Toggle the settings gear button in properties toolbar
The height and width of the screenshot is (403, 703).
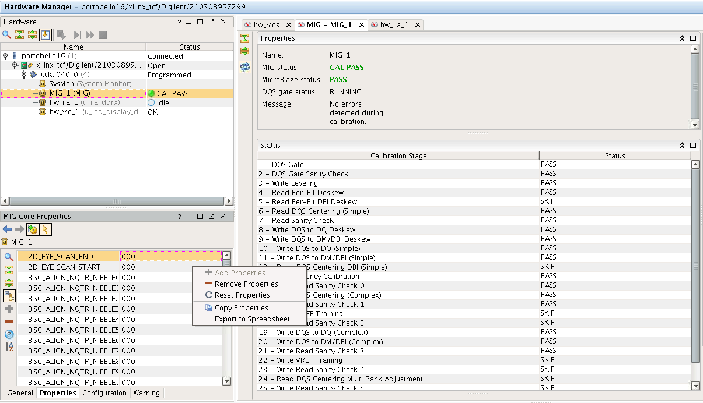click(33, 229)
